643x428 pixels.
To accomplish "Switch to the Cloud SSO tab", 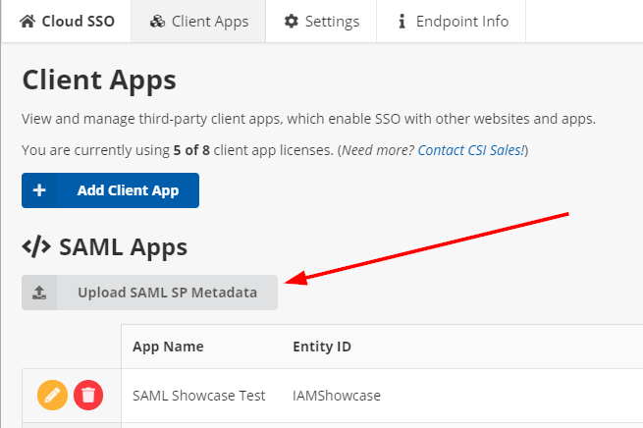I will click(x=75, y=21).
